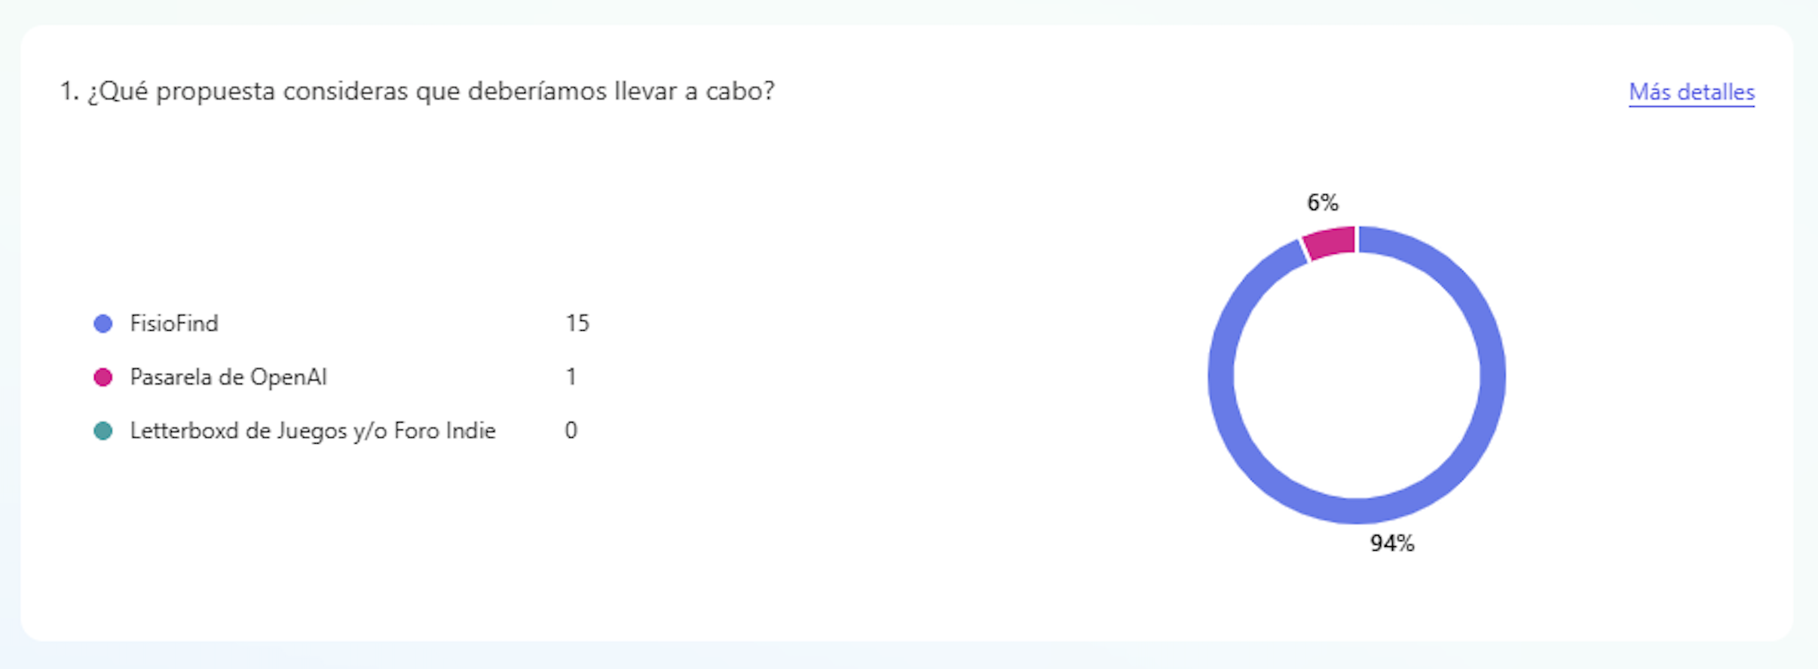Select the FisioFind legend label
The width and height of the screenshot is (1818, 669).
tap(174, 324)
